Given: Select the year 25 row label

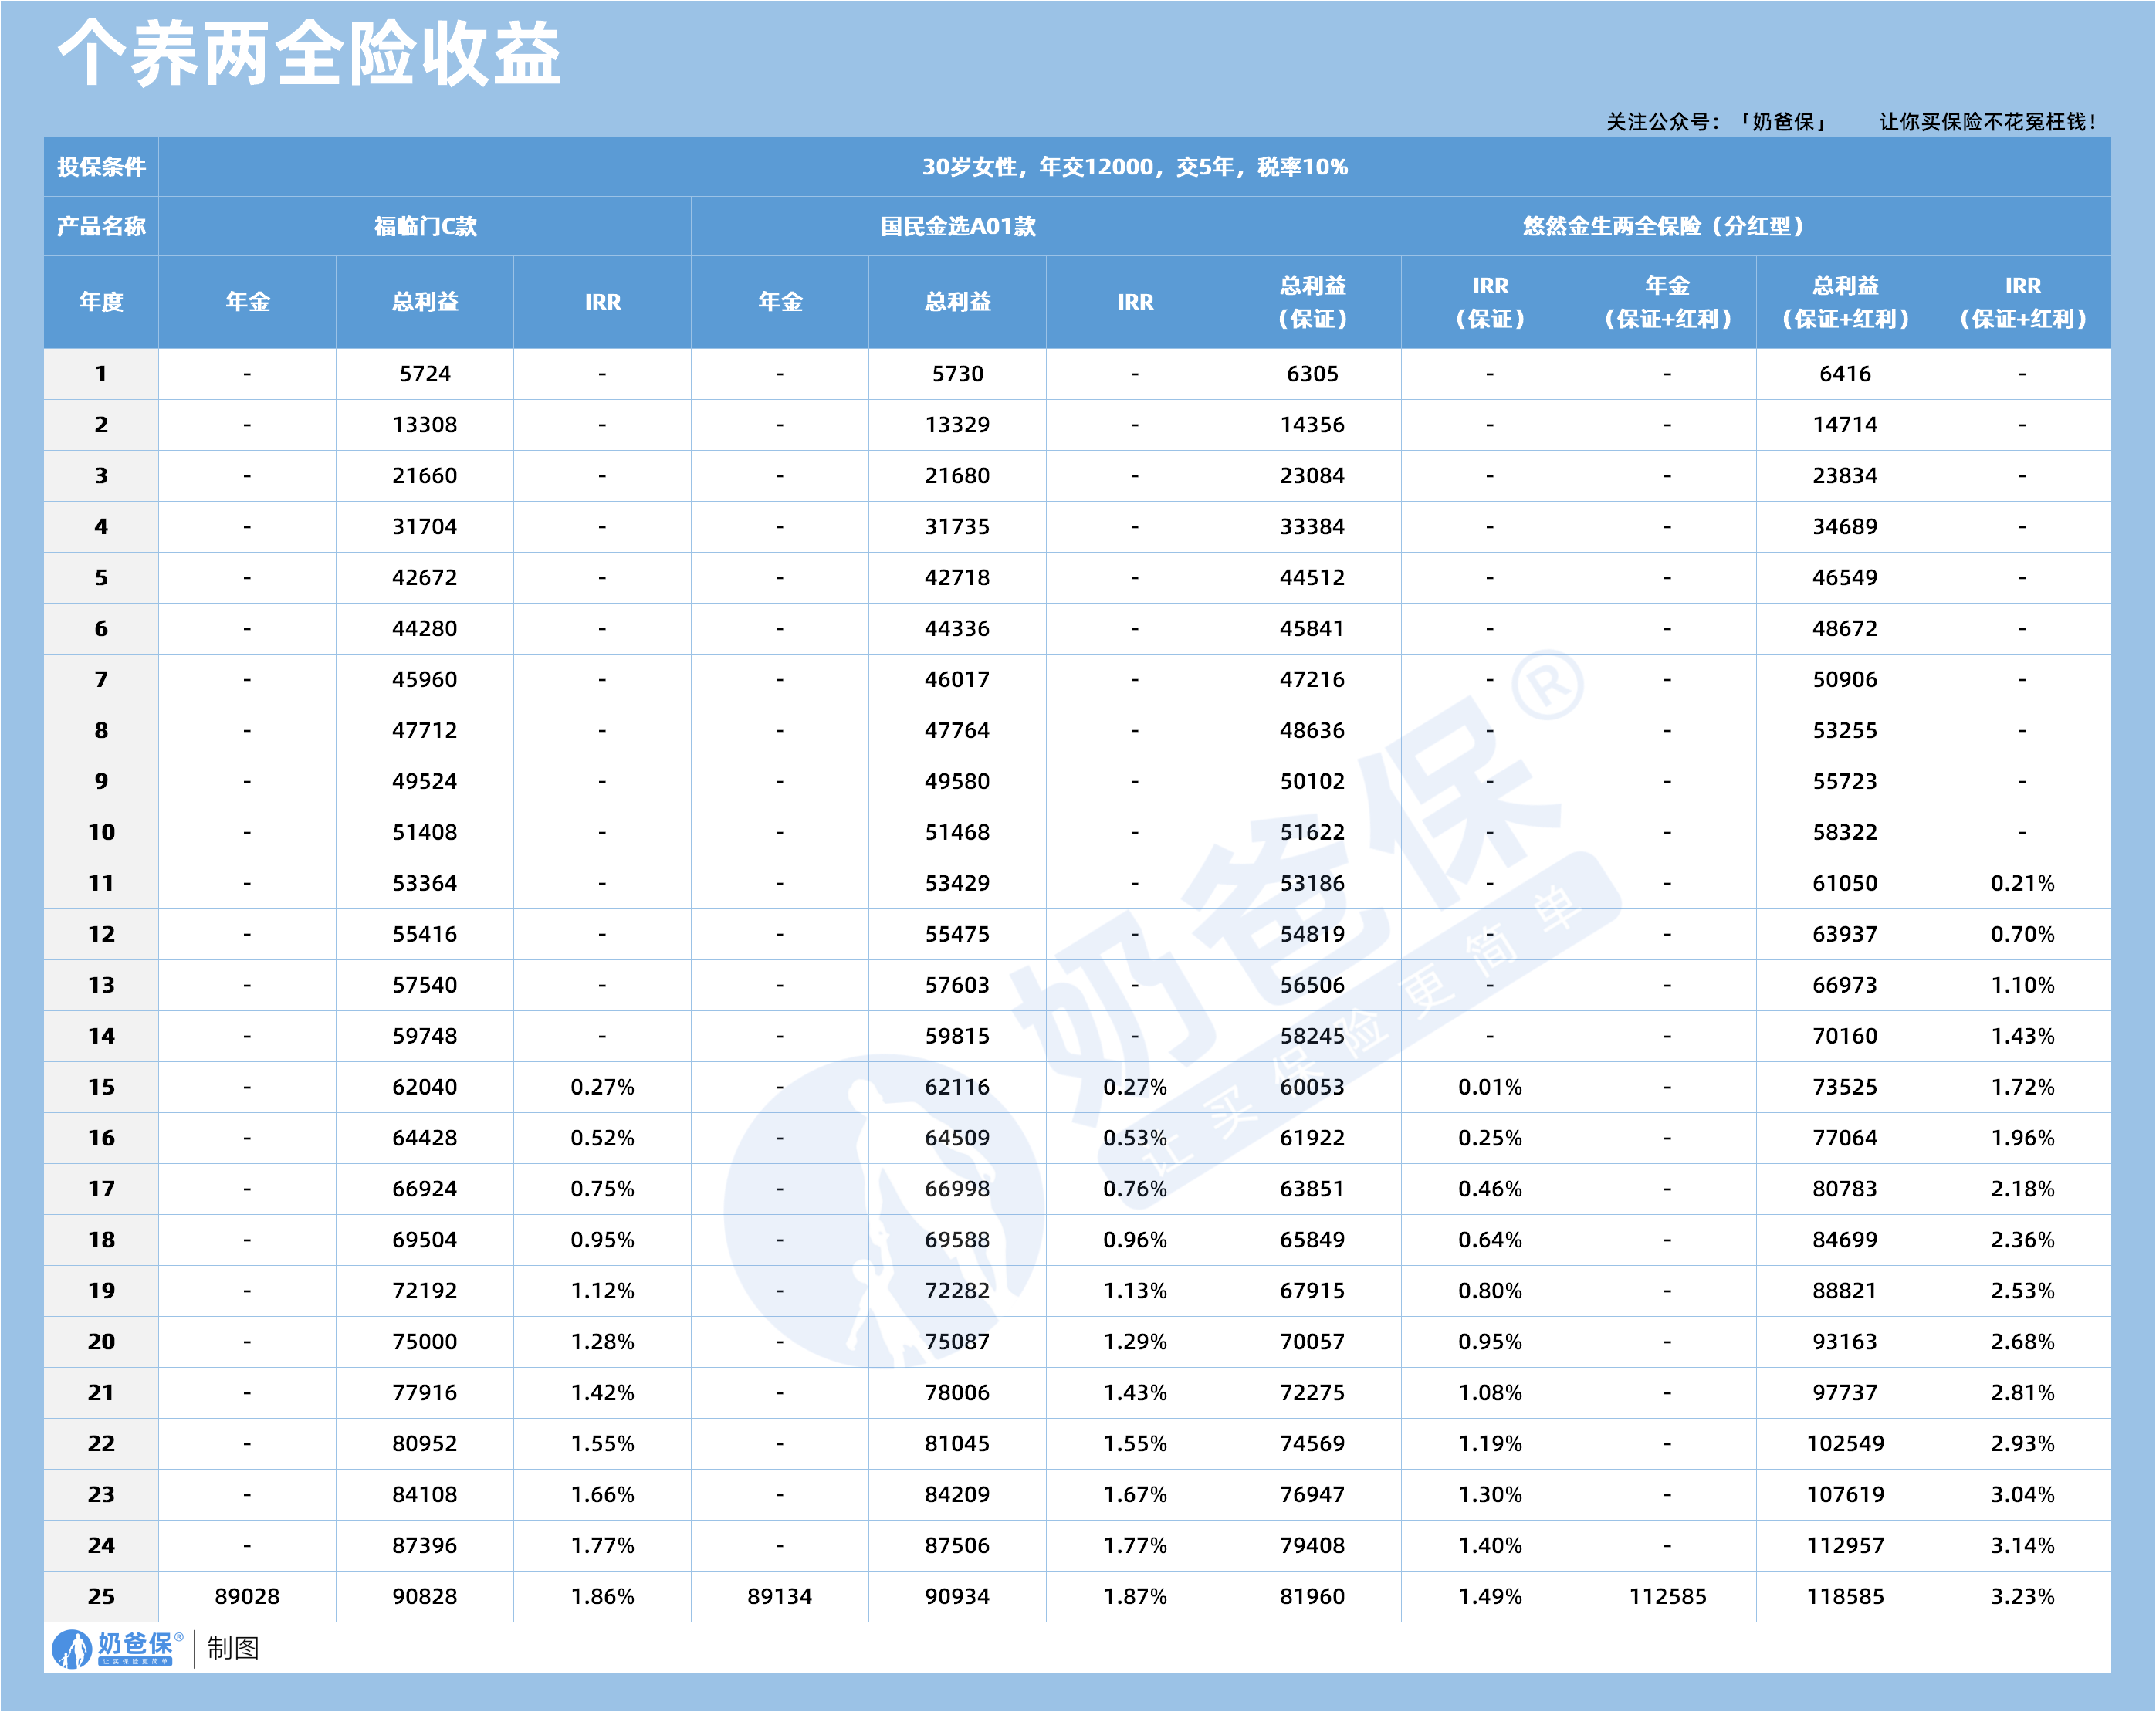Looking at the screenshot, I should (x=100, y=1596).
